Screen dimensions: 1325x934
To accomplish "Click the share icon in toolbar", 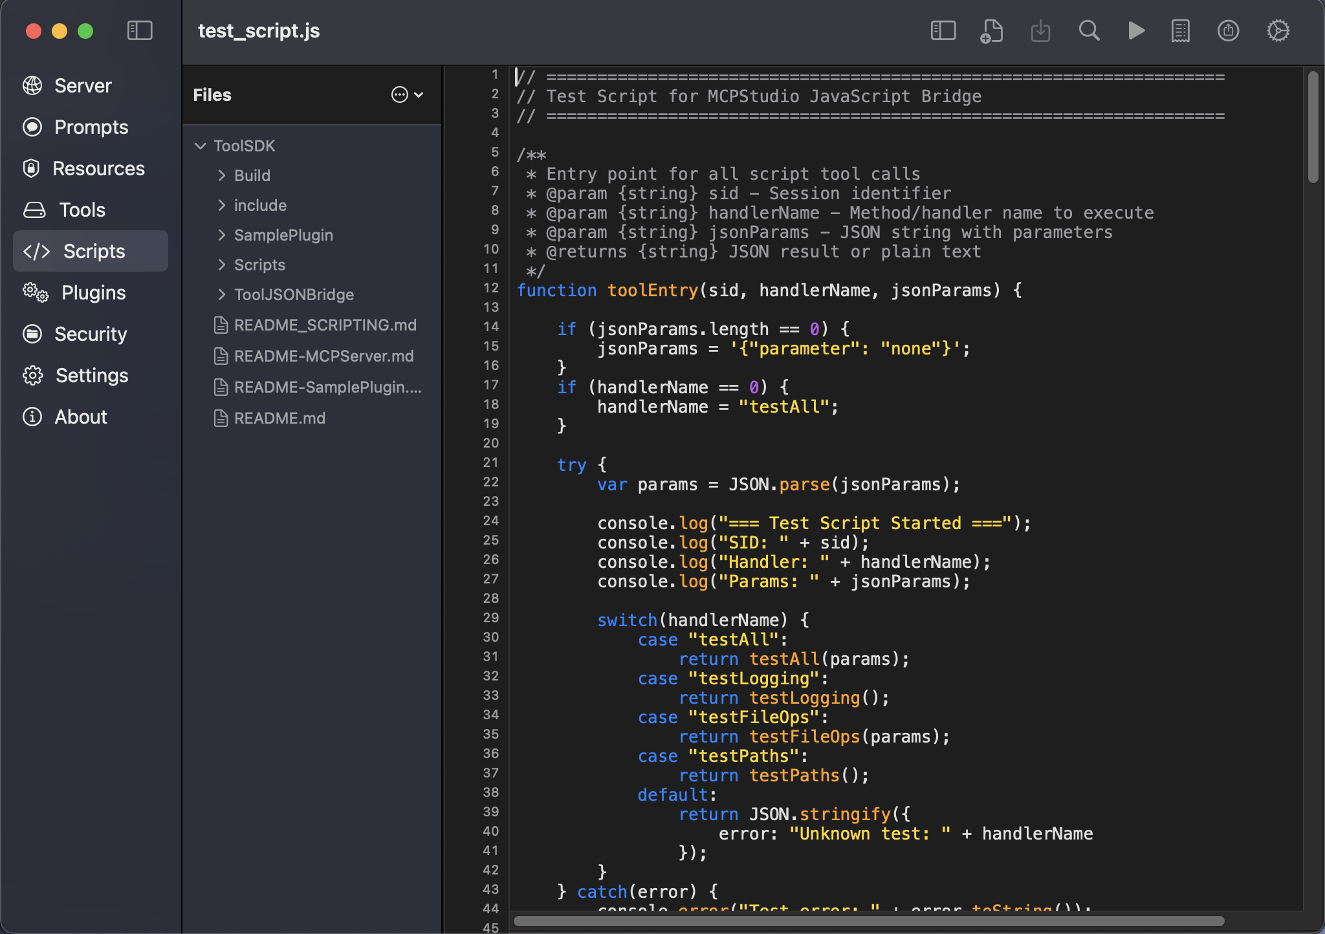I will pyautogui.click(x=1227, y=30).
